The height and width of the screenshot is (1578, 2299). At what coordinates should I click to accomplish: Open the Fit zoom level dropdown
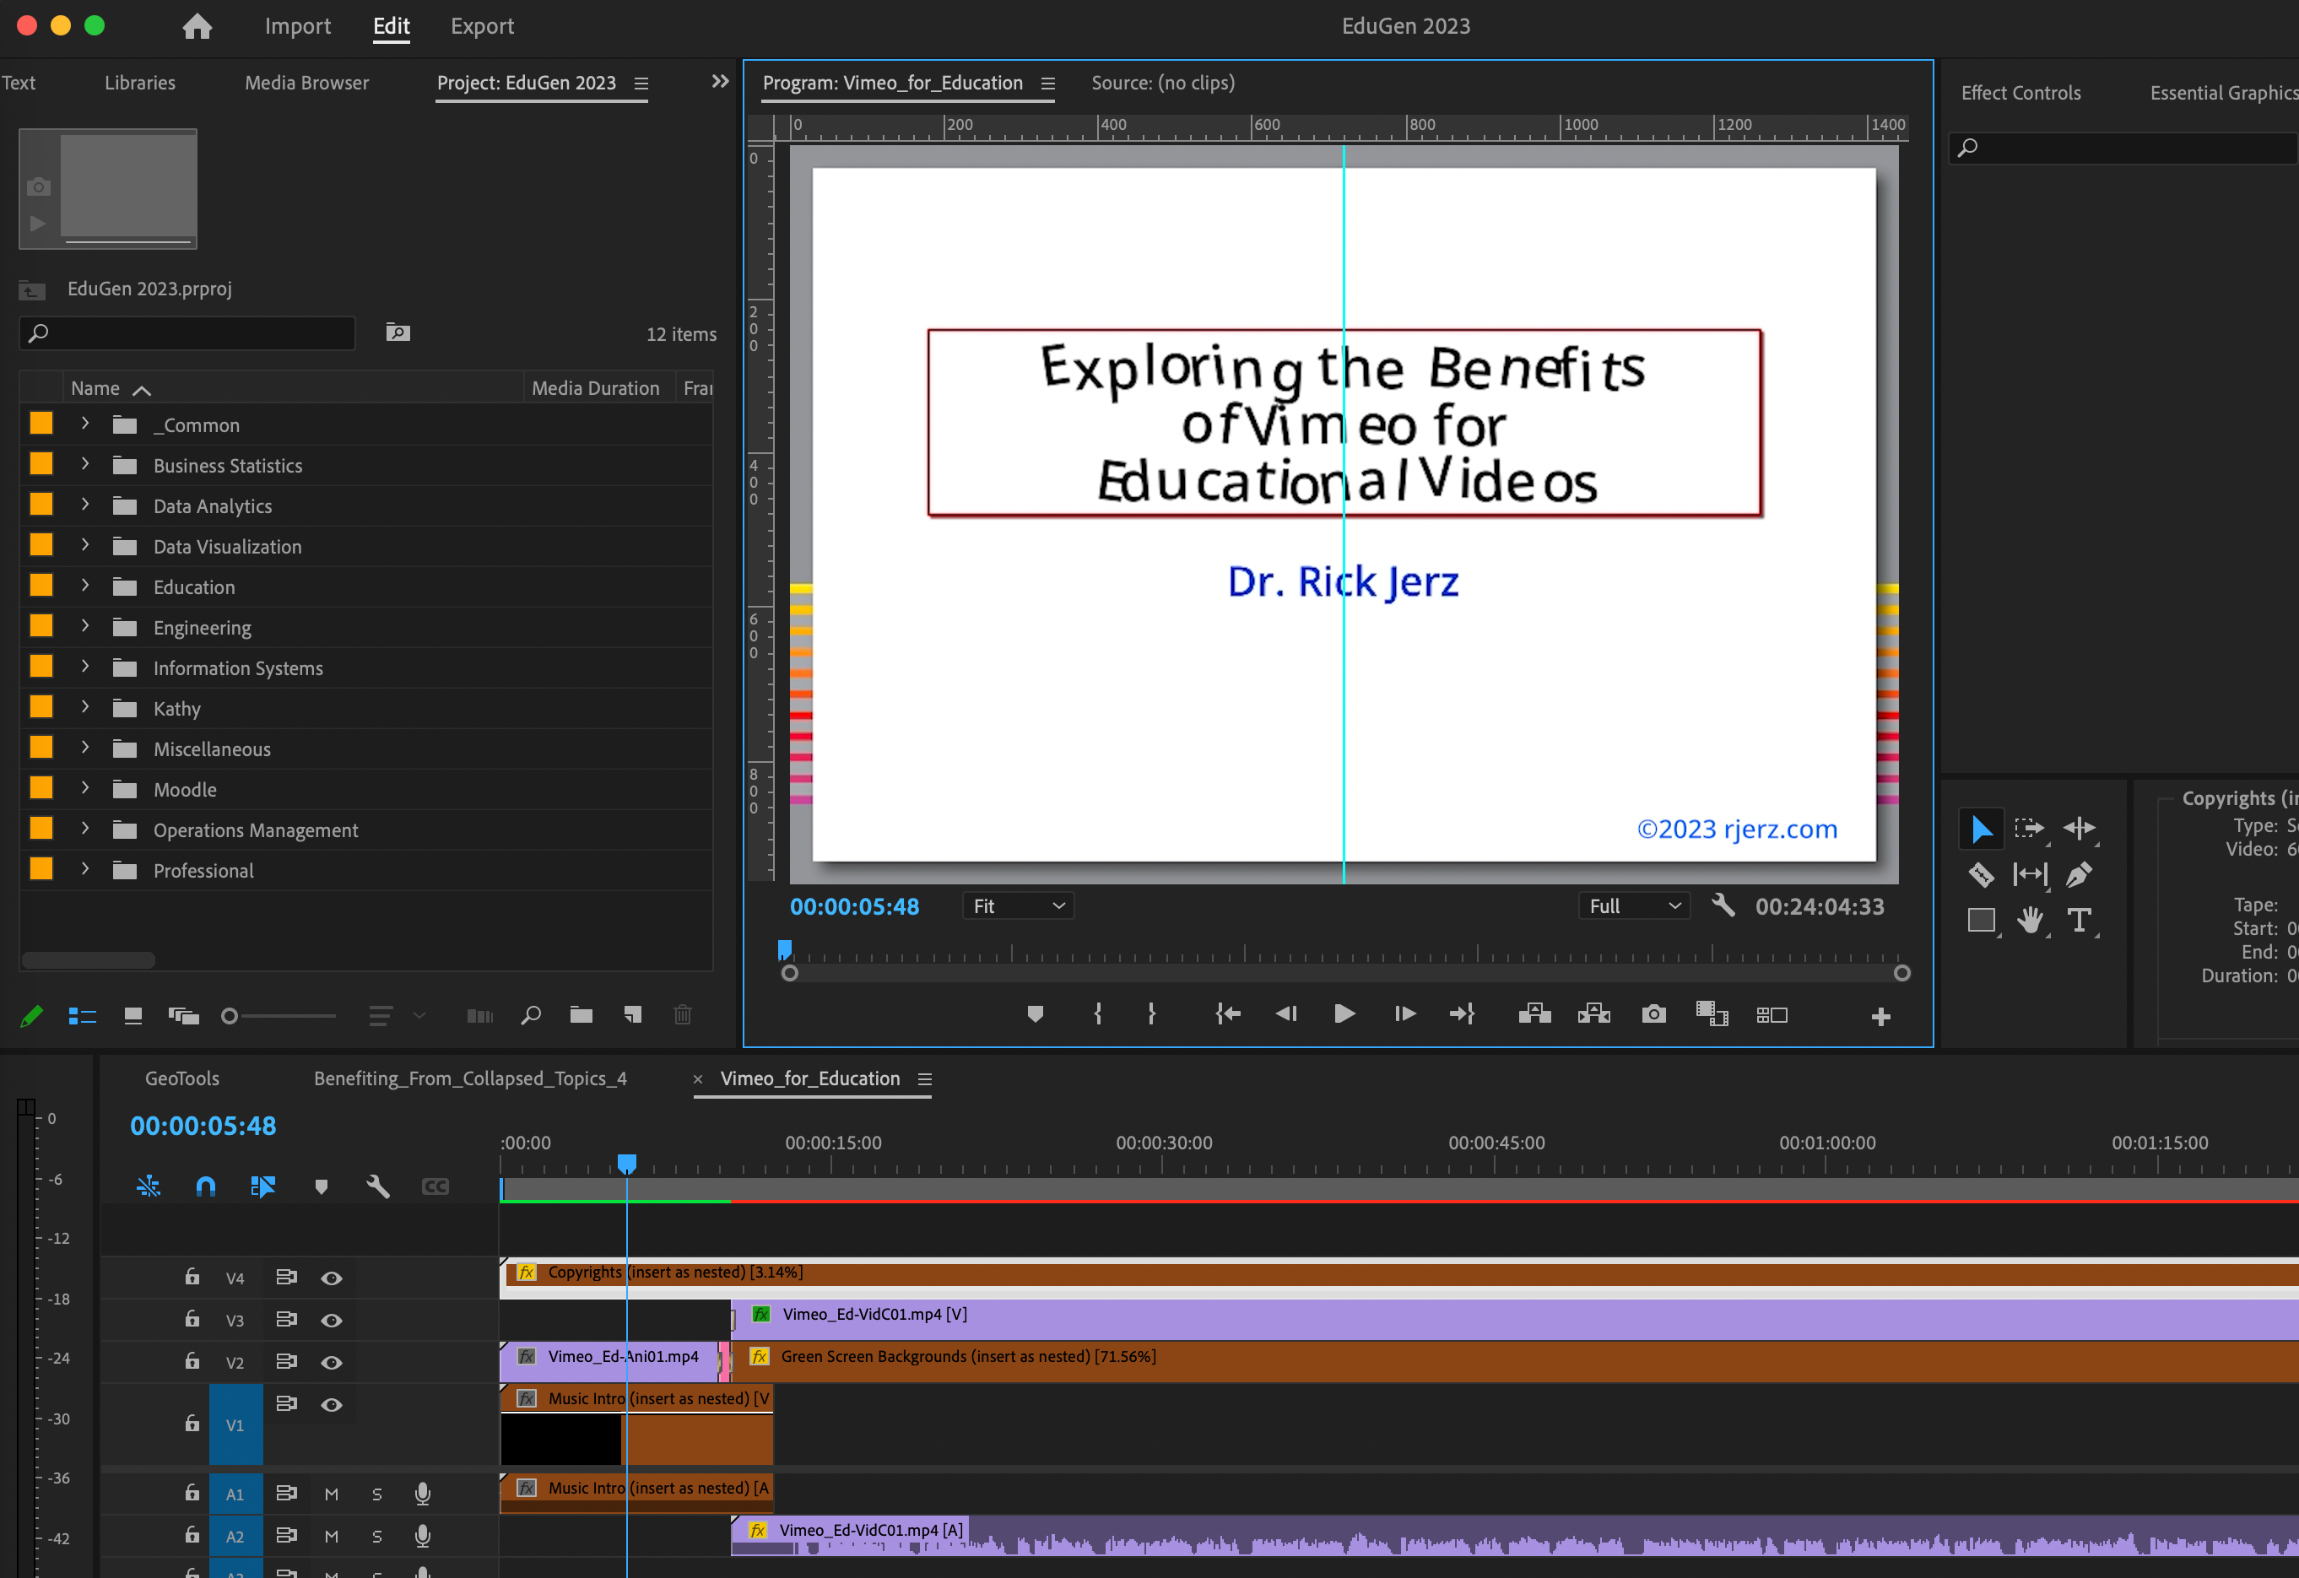[1017, 906]
